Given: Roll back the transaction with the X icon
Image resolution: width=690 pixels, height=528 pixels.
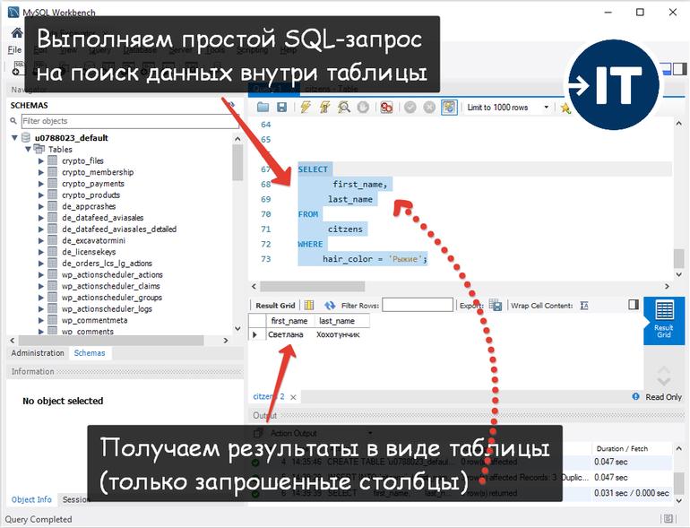Looking at the screenshot, I should (429, 107).
